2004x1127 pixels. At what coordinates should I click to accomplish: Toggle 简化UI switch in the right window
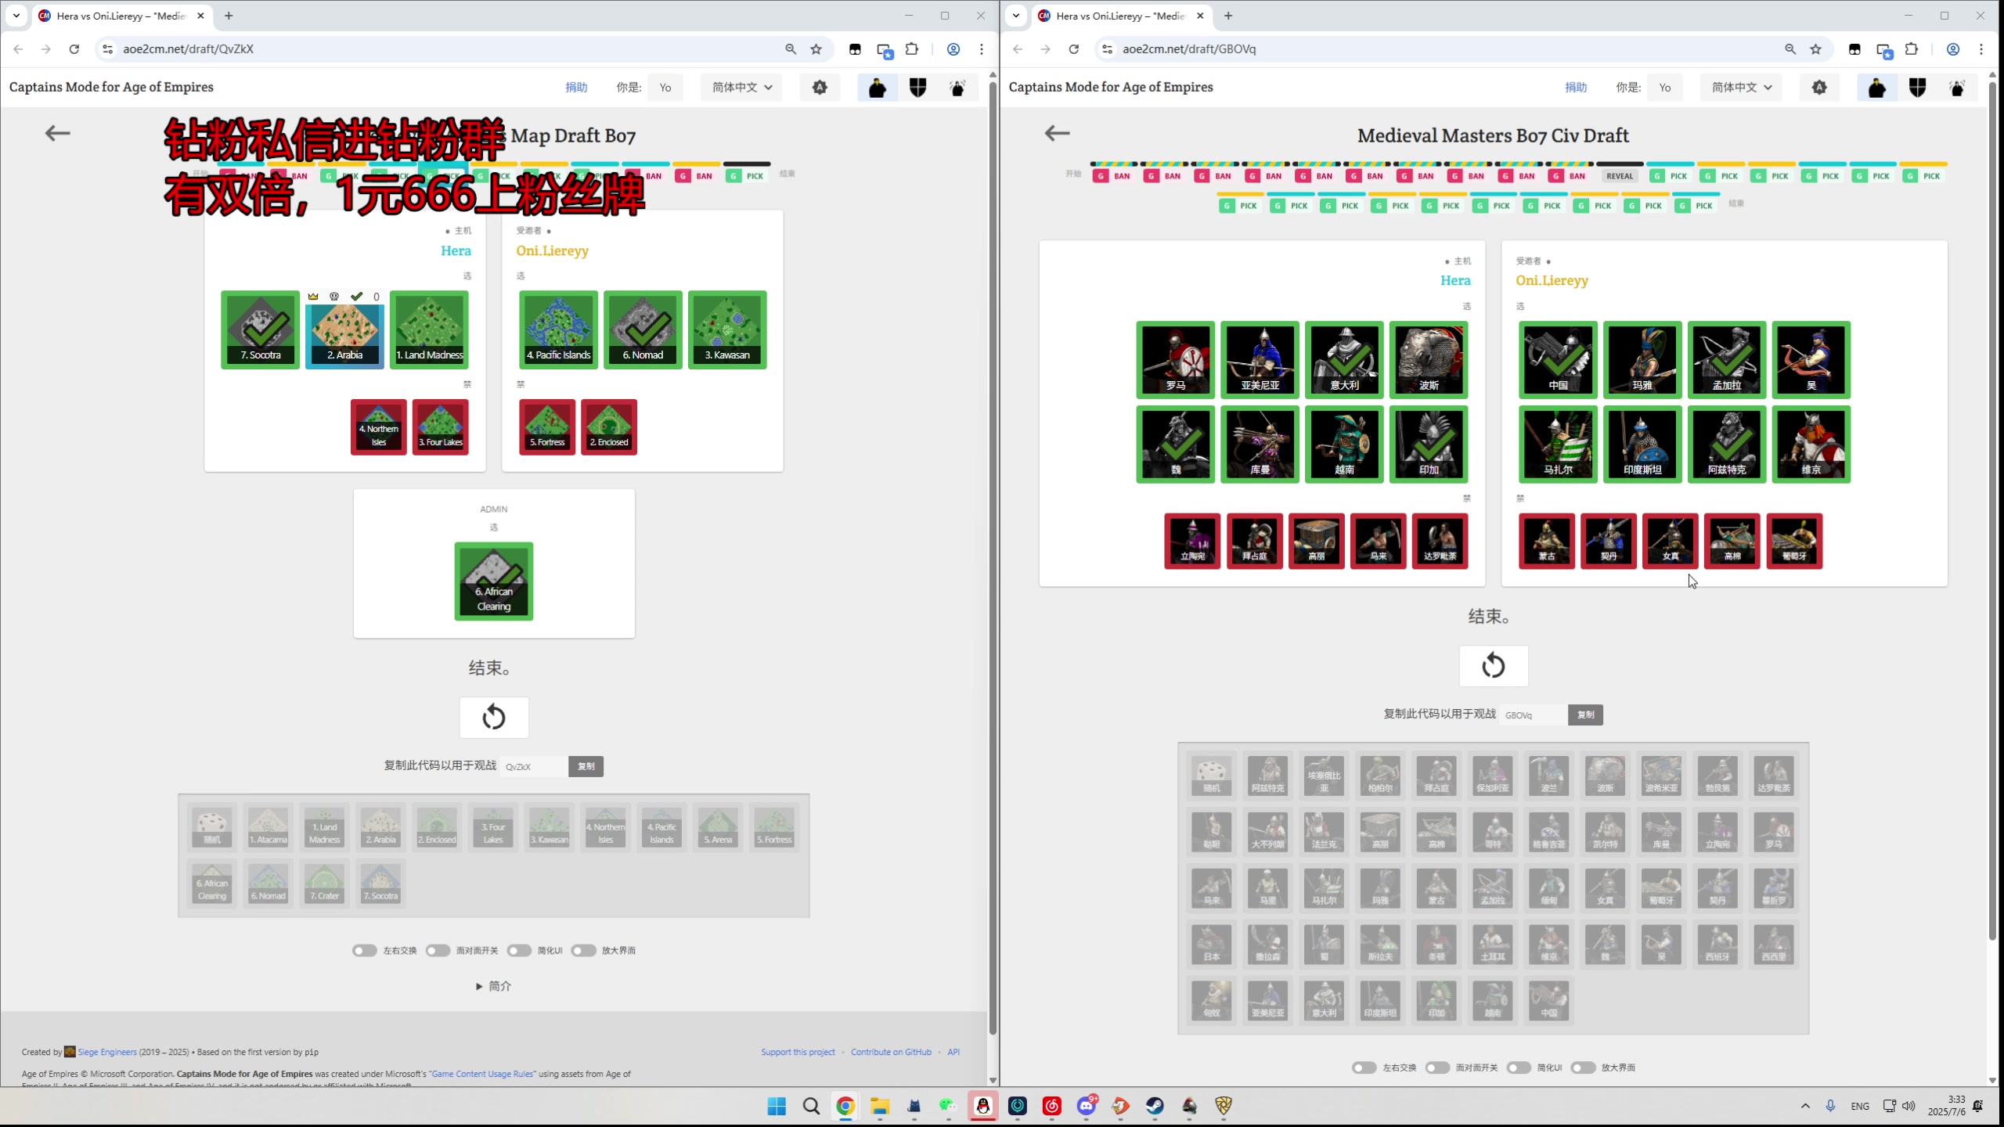click(1519, 1068)
